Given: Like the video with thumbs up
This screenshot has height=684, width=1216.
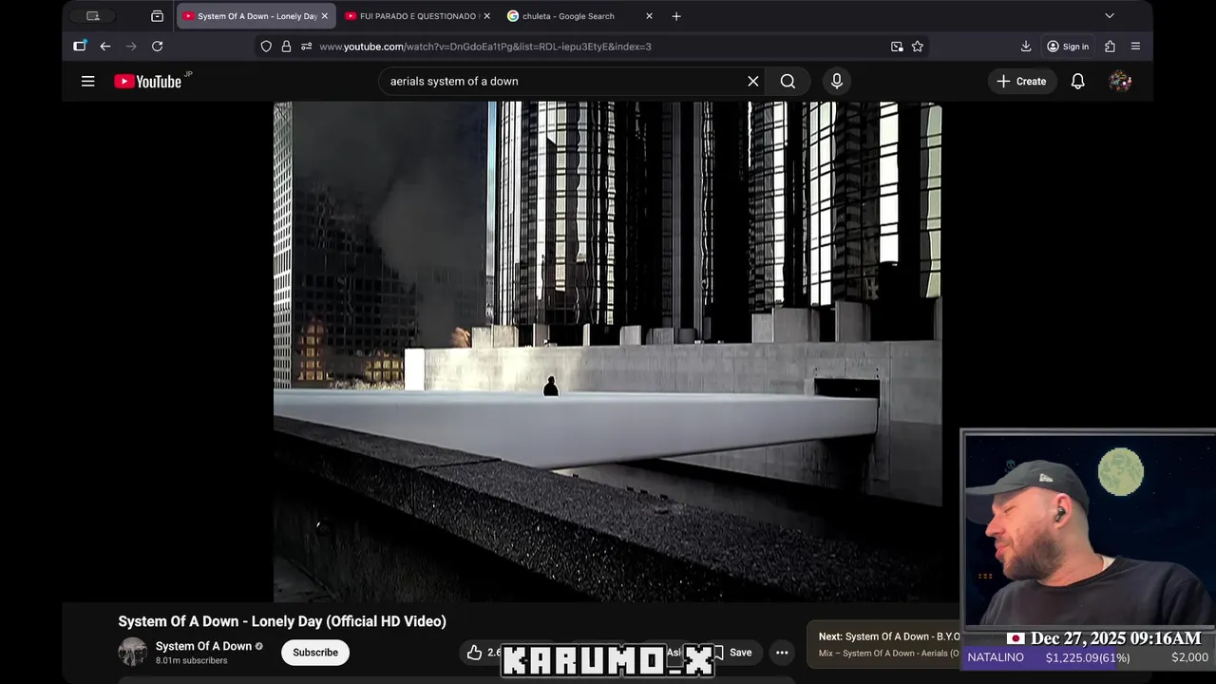Looking at the screenshot, I should click(x=475, y=653).
